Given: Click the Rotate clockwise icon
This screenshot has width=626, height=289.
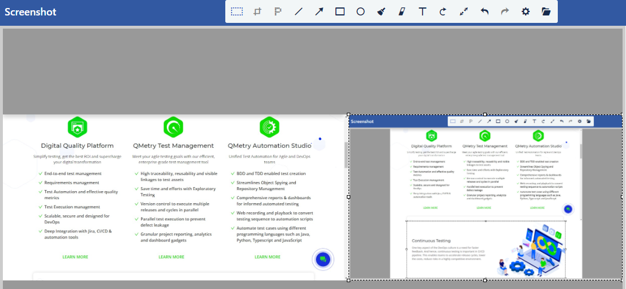Looking at the screenshot, I should (443, 11).
